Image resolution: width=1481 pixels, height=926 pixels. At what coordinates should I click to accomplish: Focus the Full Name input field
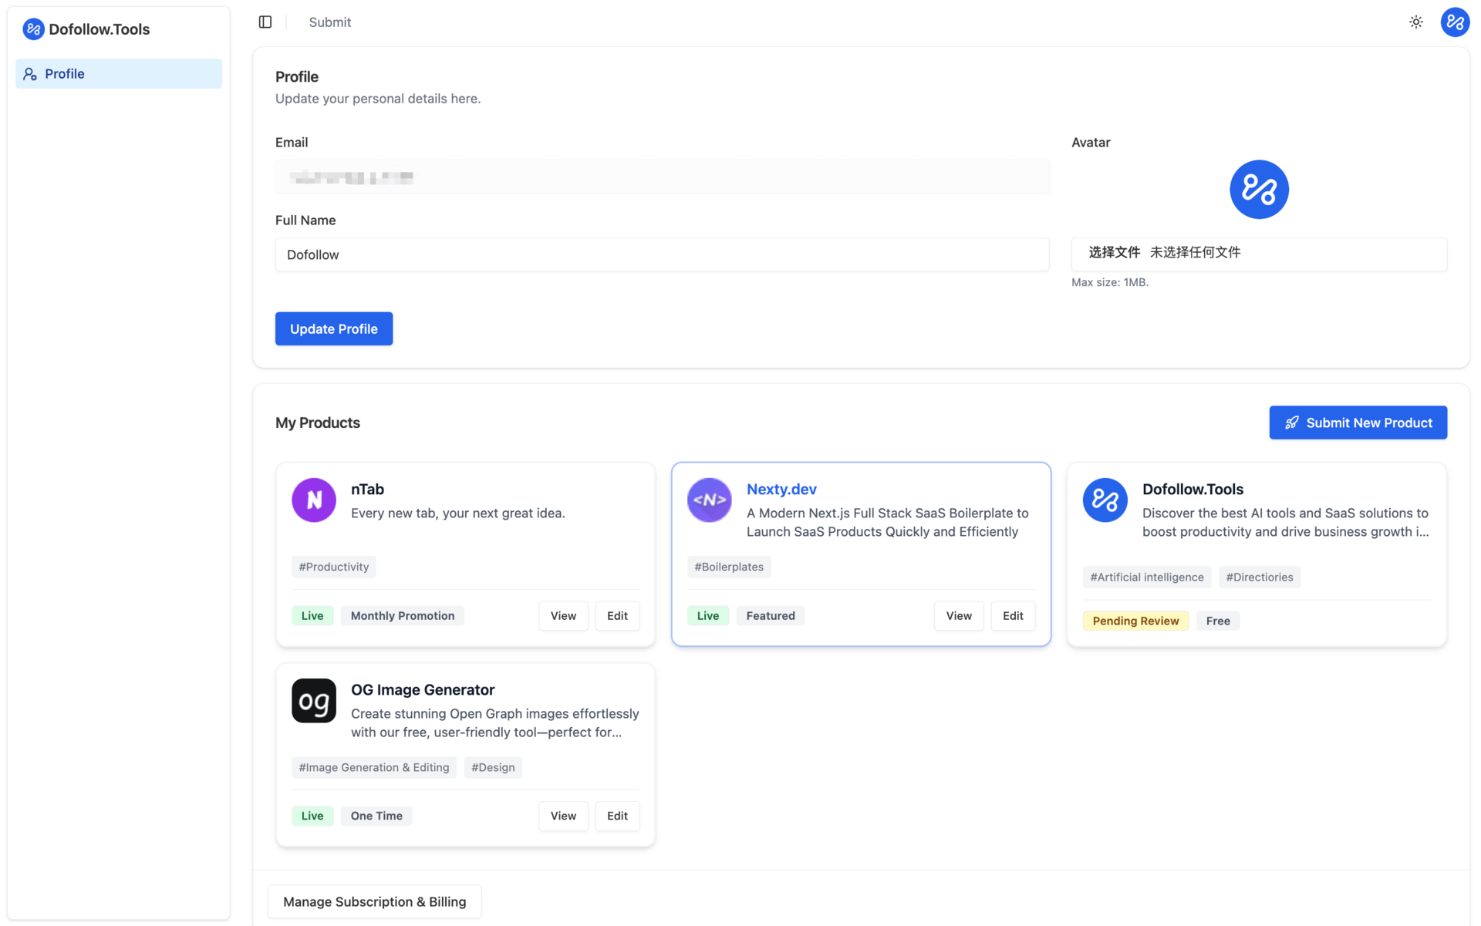tap(662, 254)
